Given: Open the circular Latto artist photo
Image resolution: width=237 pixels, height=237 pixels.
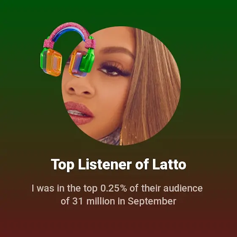Looking at the screenshot, I should 121,86.
